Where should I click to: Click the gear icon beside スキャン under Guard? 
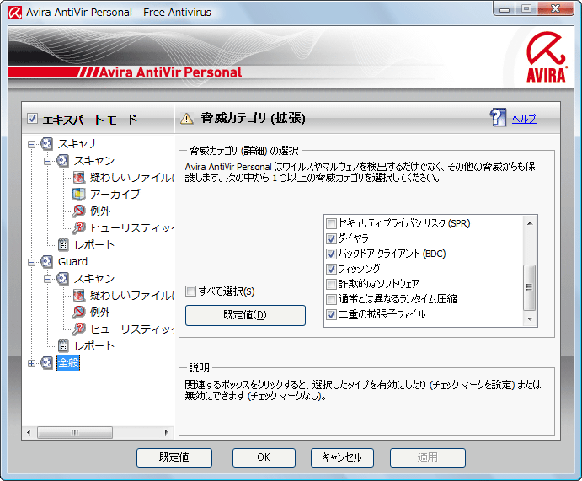[62, 279]
